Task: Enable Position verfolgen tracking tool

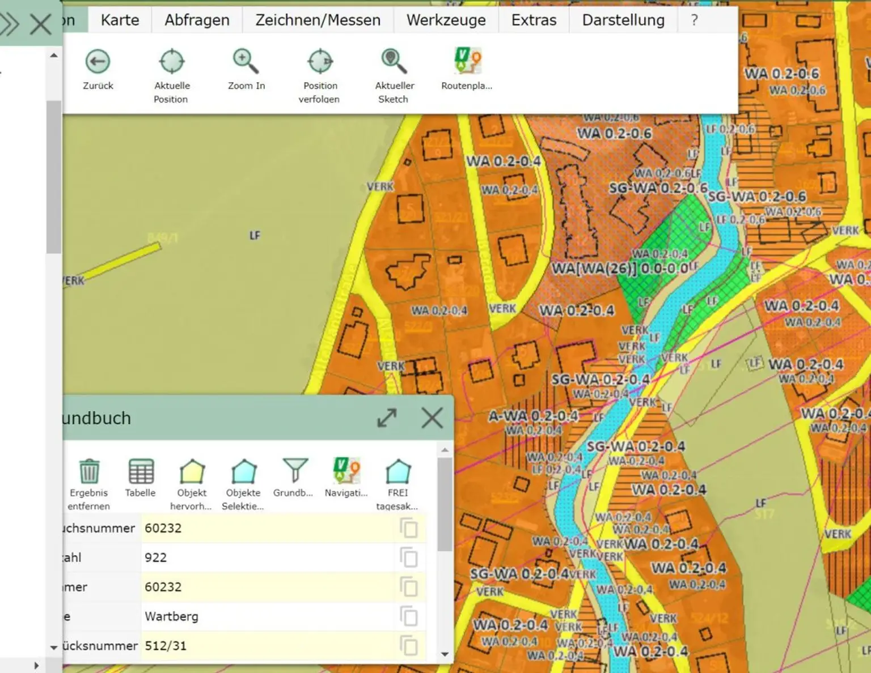Action: pyautogui.click(x=320, y=62)
